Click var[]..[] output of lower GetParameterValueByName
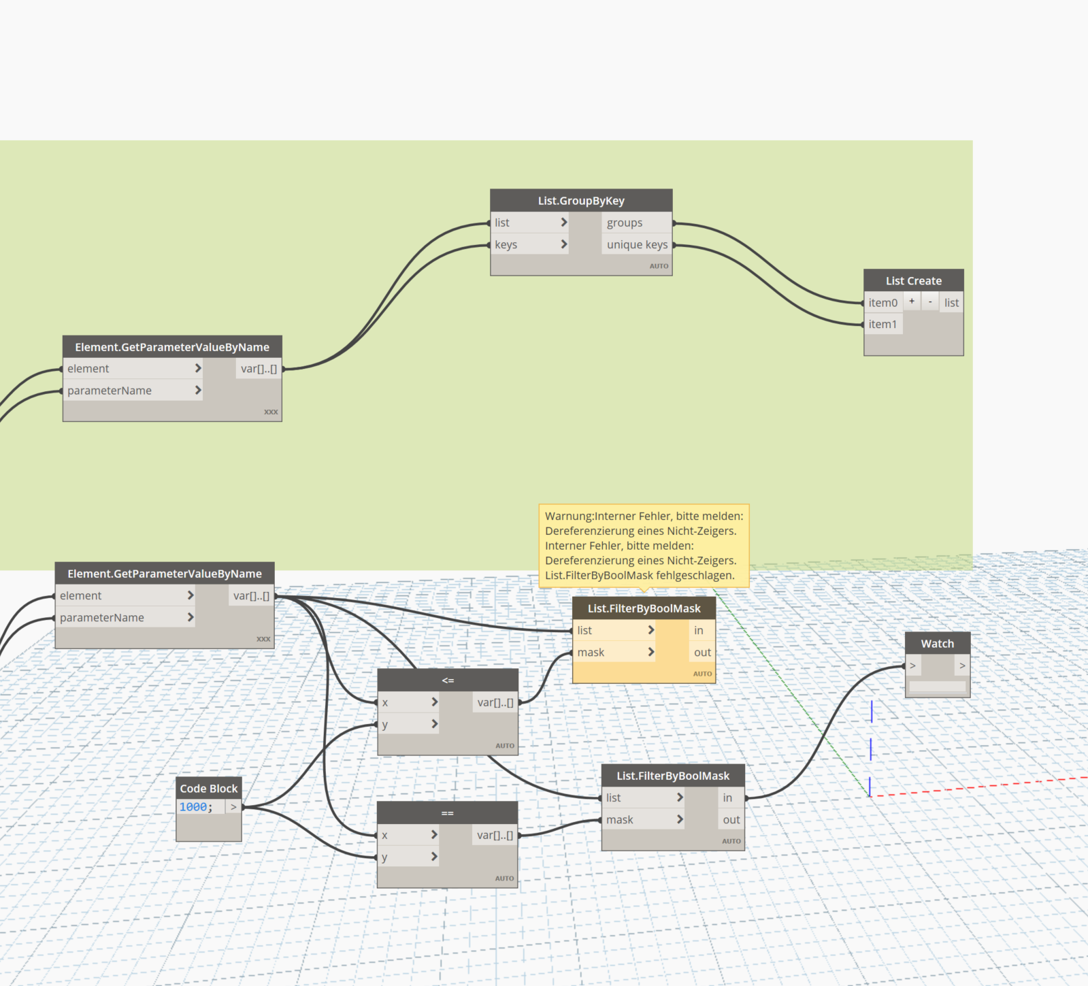1088x986 pixels. (x=251, y=596)
